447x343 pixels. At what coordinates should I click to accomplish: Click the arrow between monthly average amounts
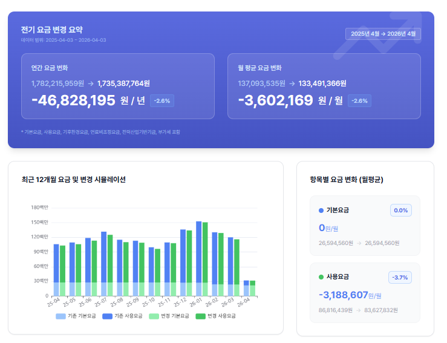292,83
